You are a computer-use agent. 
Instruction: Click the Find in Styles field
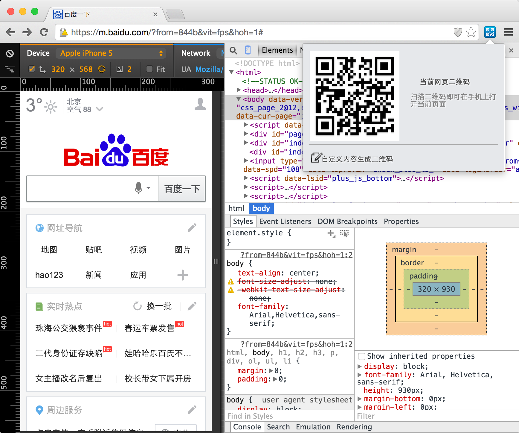289,416
